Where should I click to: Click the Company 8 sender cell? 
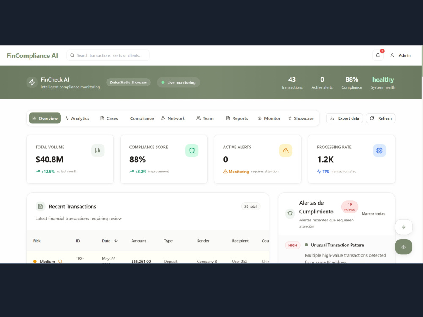[207, 261]
